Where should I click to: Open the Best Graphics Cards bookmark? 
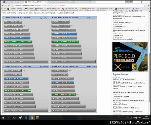(x=88, y=9)
